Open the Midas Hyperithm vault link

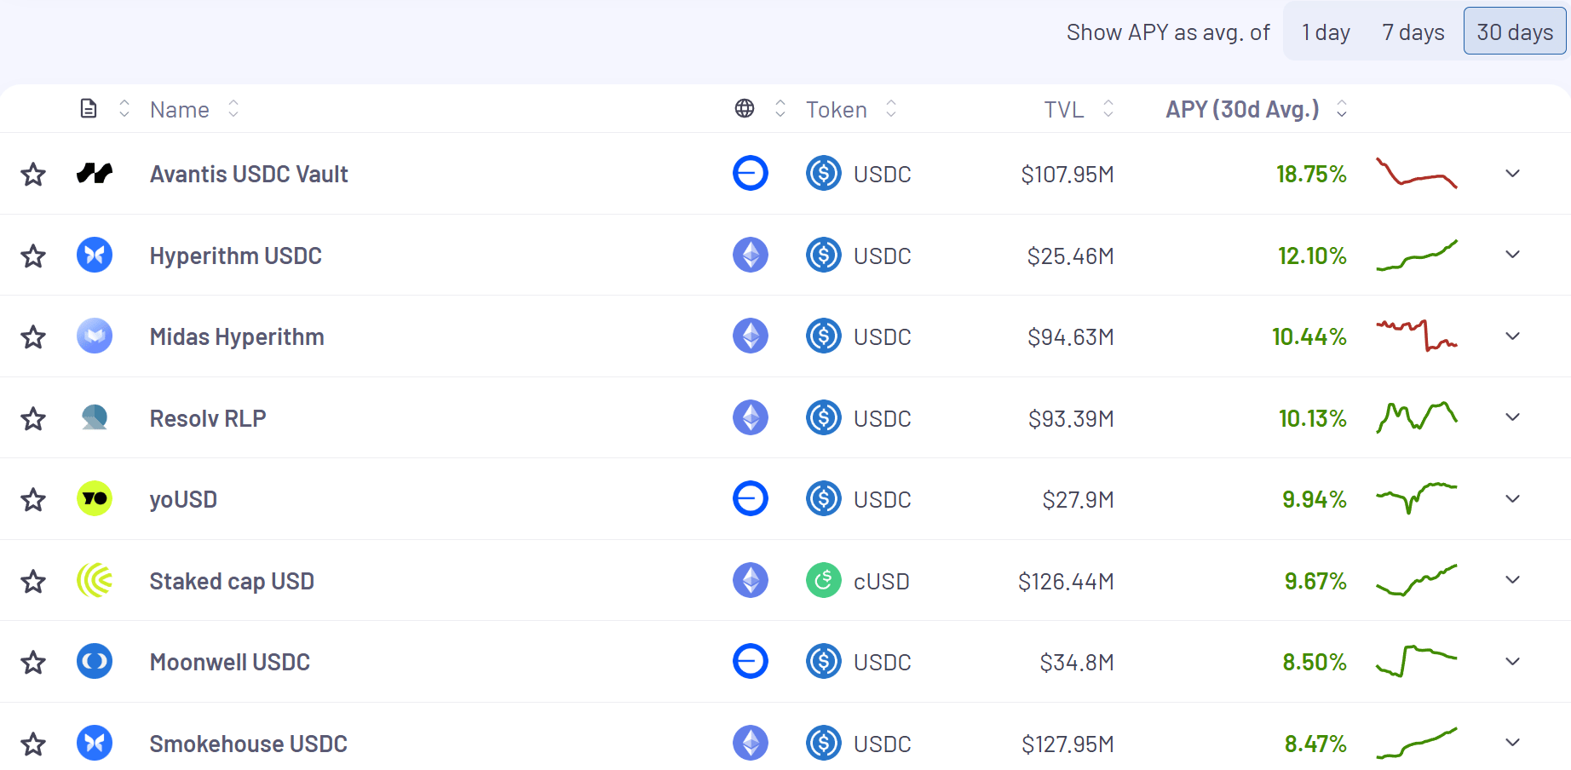(237, 337)
